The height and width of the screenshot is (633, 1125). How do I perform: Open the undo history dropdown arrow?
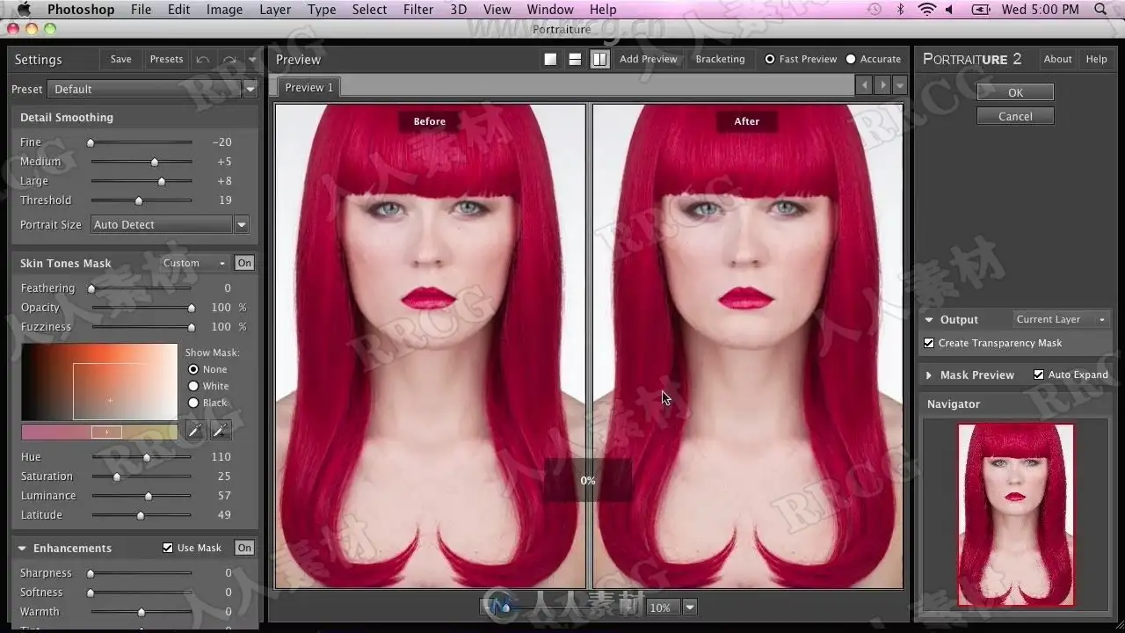coord(252,60)
